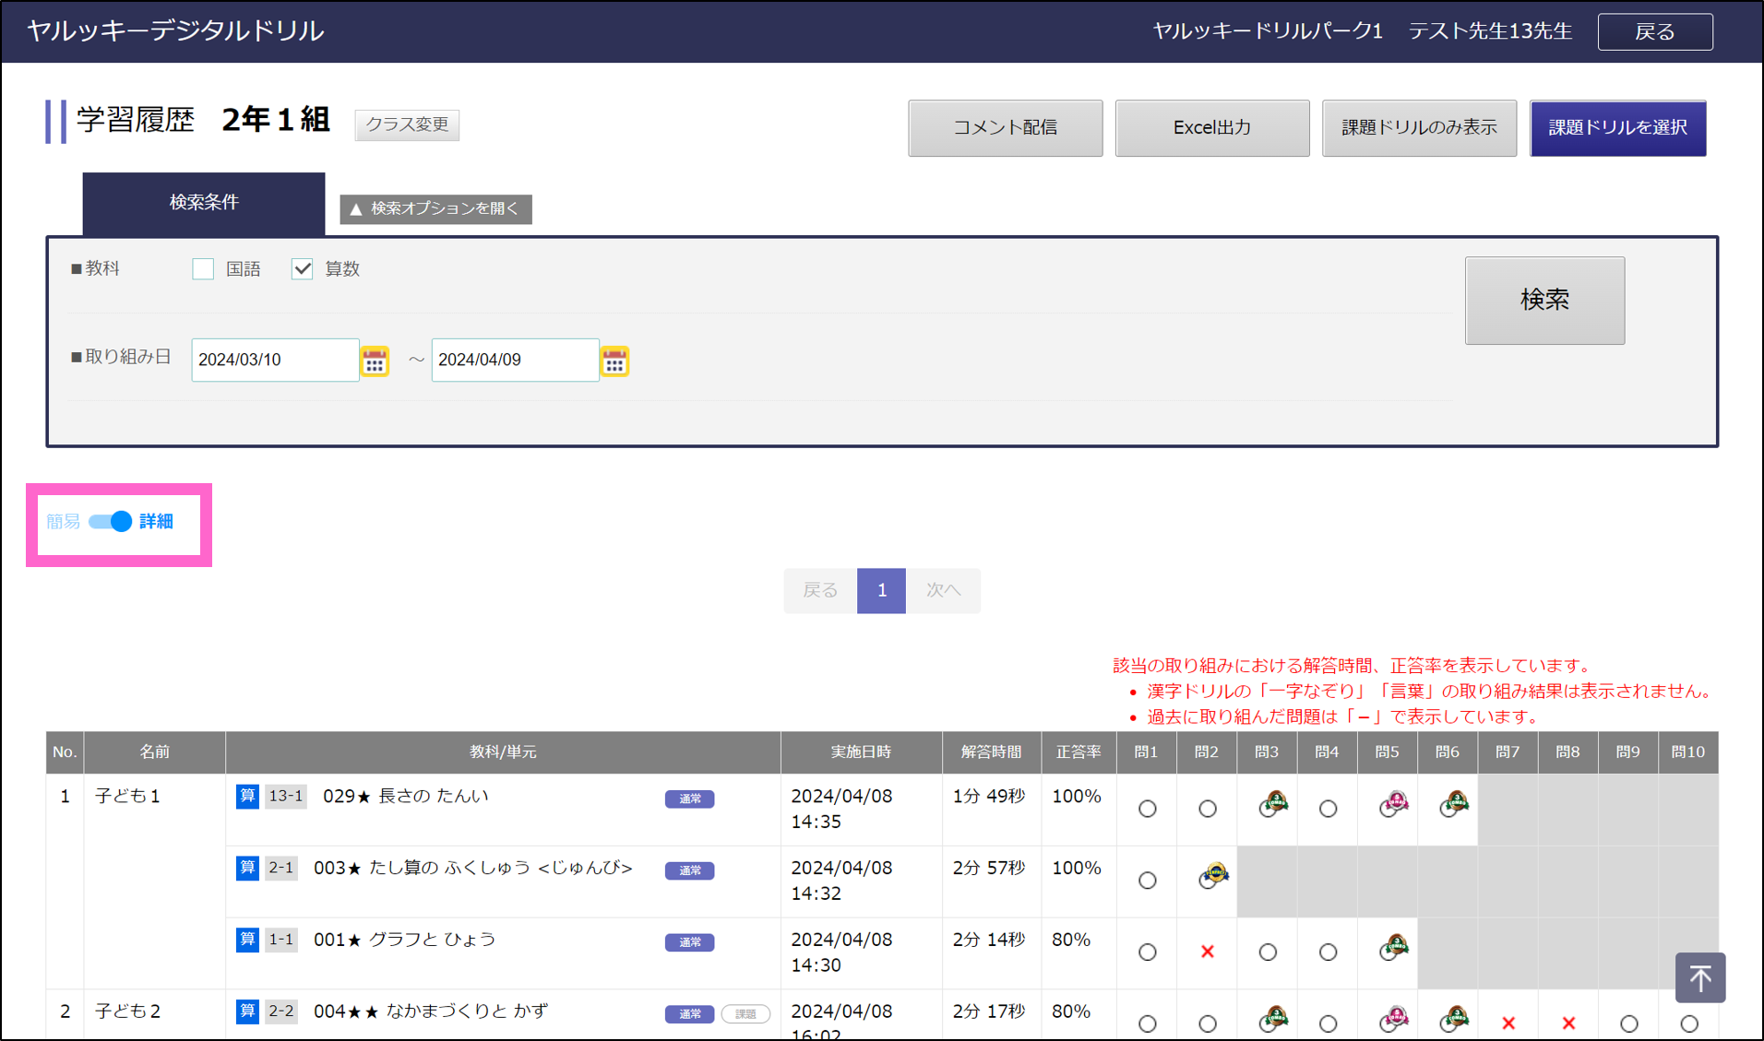Click 問5 pink badge icon for 長さの たんい
1764x1041 pixels.
(1394, 804)
